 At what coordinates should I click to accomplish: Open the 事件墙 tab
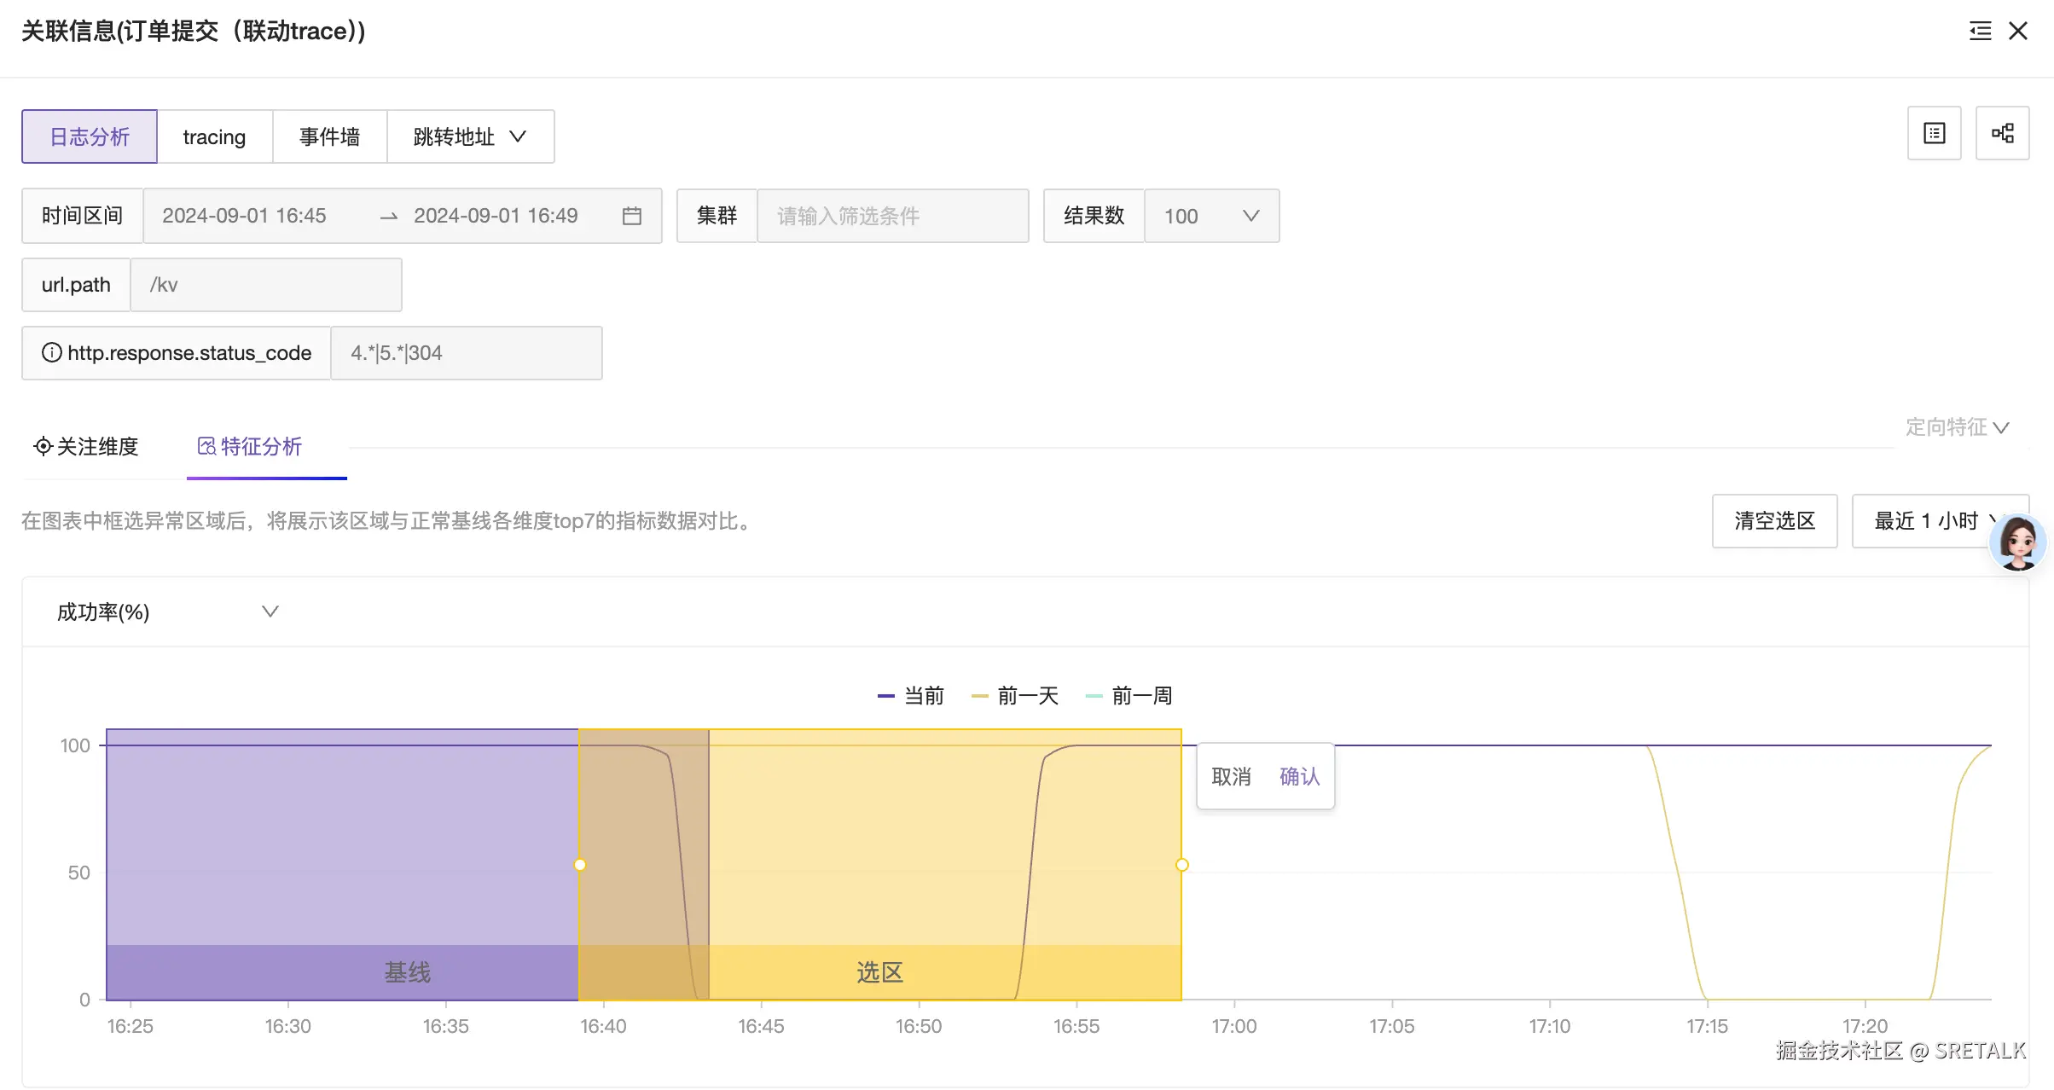click(x=330, y=136)
